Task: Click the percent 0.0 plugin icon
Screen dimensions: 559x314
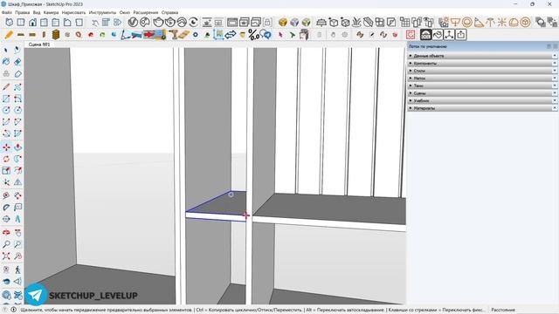Action: 253,35
